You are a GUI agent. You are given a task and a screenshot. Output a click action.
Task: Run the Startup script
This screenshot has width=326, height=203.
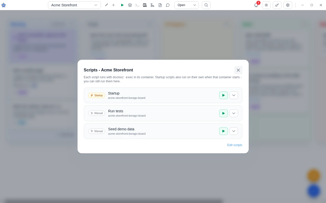point(224,95)
